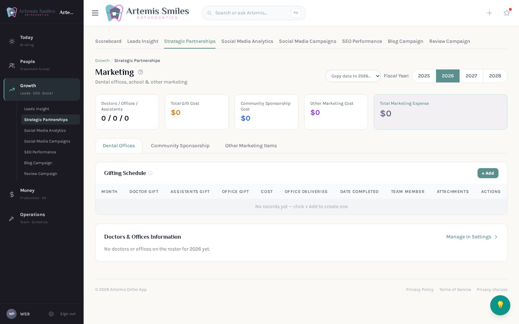Select fiscal year 2025
The width and height of the screenshot is (519, 324).
(424, 76)
